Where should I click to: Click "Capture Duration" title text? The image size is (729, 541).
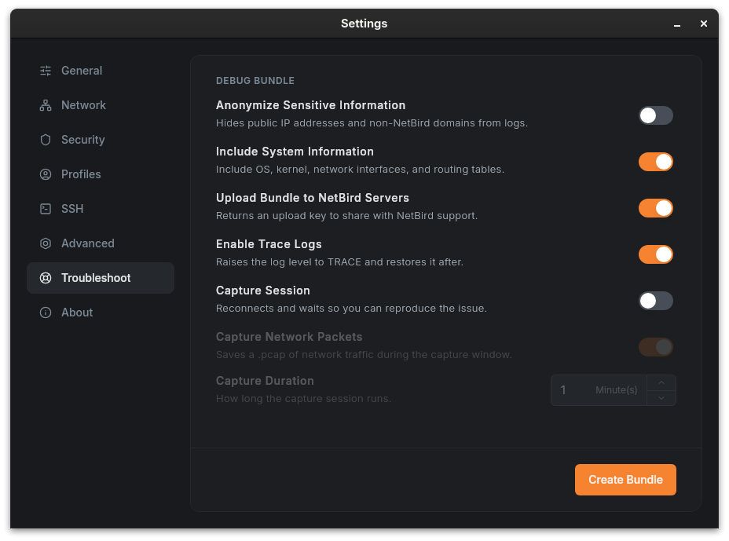click(265, 381)
